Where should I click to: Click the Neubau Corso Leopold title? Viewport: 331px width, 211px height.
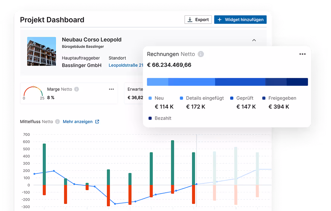(x=92, y=40)
